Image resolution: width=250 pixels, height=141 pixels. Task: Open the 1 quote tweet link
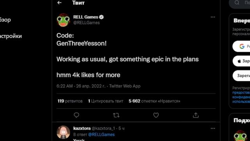click(x=105, y=101)
